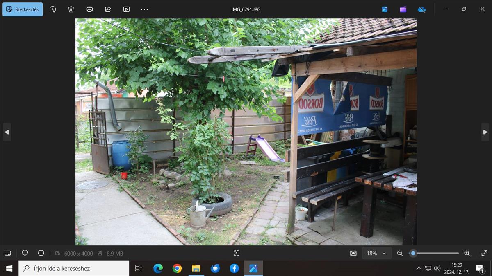This screenshot has width=492, height=276.
Task: Toggle the filmstrip view icon
Action: pyautogui.click(x=7, y=253)
